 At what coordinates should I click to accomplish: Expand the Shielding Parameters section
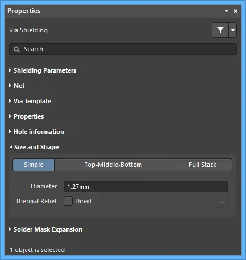tap(43, 70)
